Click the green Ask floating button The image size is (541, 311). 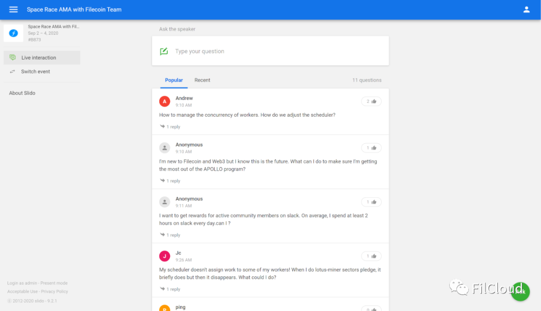tap(520, 291)
